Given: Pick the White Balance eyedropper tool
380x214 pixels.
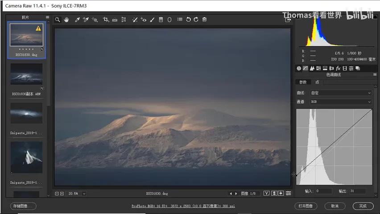Looking at the screenshot, I should tap(77, 20).
